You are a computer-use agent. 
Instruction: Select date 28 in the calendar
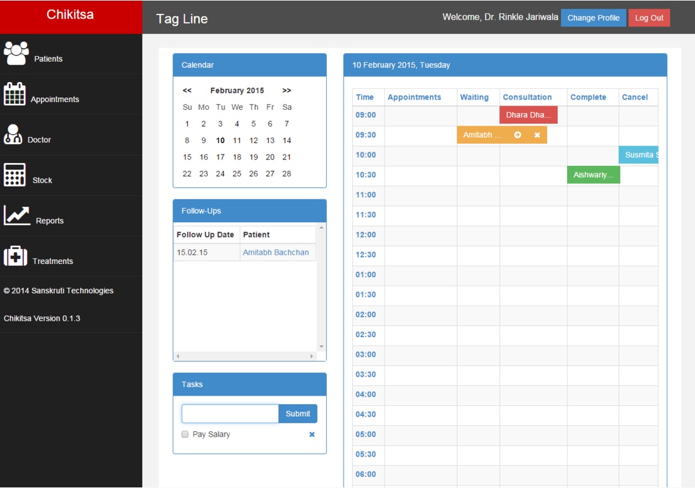287,174
